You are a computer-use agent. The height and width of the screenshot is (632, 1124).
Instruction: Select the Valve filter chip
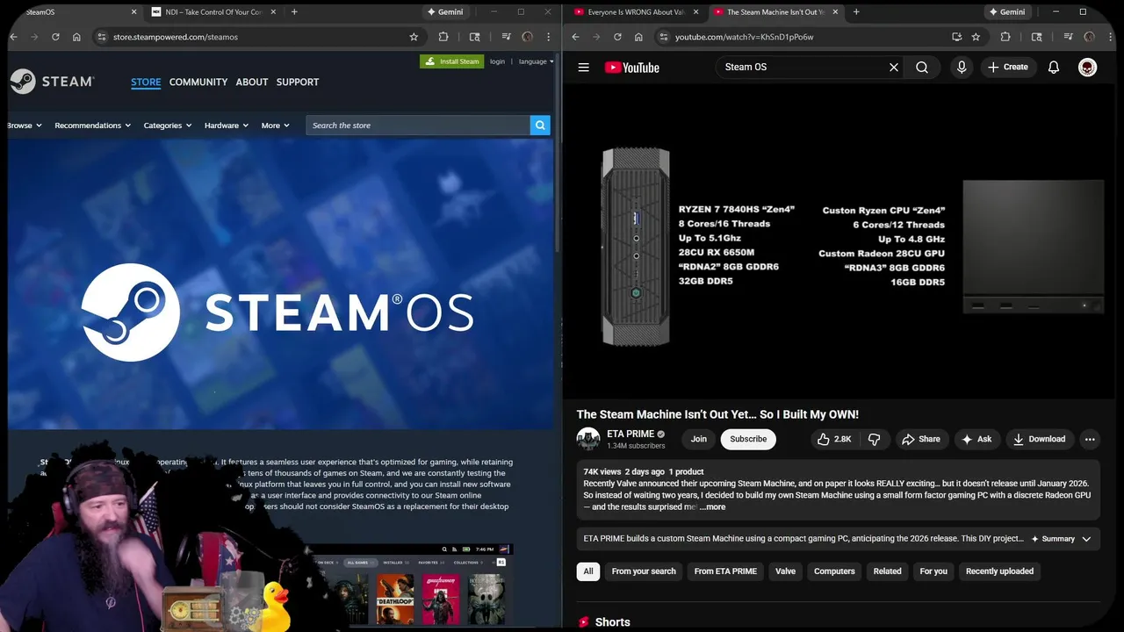point(785,571)
